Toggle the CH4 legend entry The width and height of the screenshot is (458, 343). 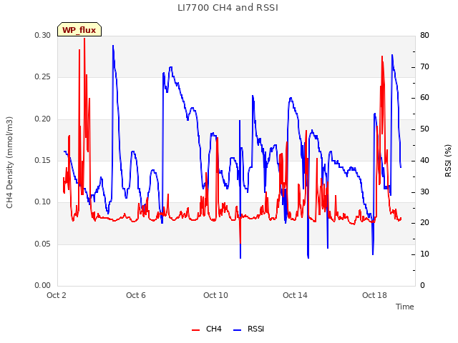click(x=207, y=329)
